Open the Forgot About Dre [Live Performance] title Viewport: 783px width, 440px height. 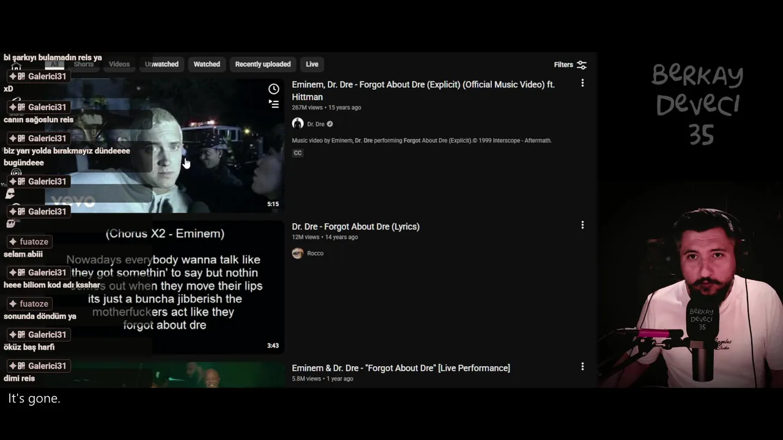point(401,368)
